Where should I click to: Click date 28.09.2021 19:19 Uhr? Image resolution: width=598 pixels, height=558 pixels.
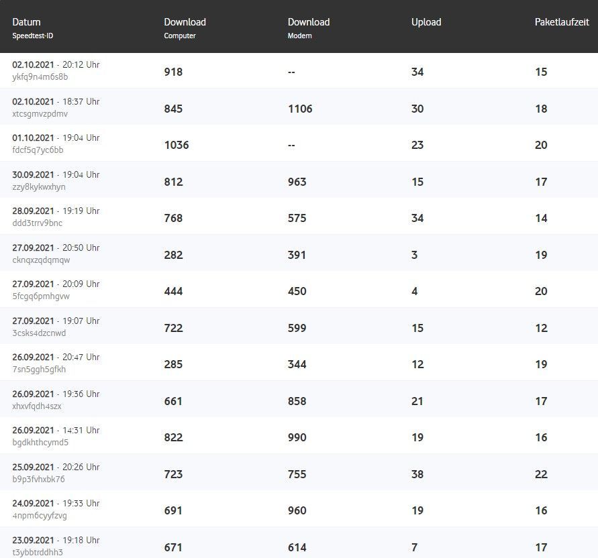[x=56, y=211]
